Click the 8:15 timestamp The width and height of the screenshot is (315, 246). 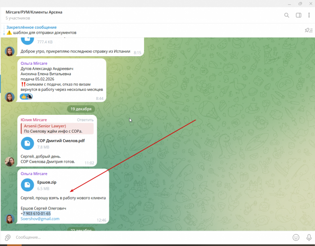coord(137,53)
